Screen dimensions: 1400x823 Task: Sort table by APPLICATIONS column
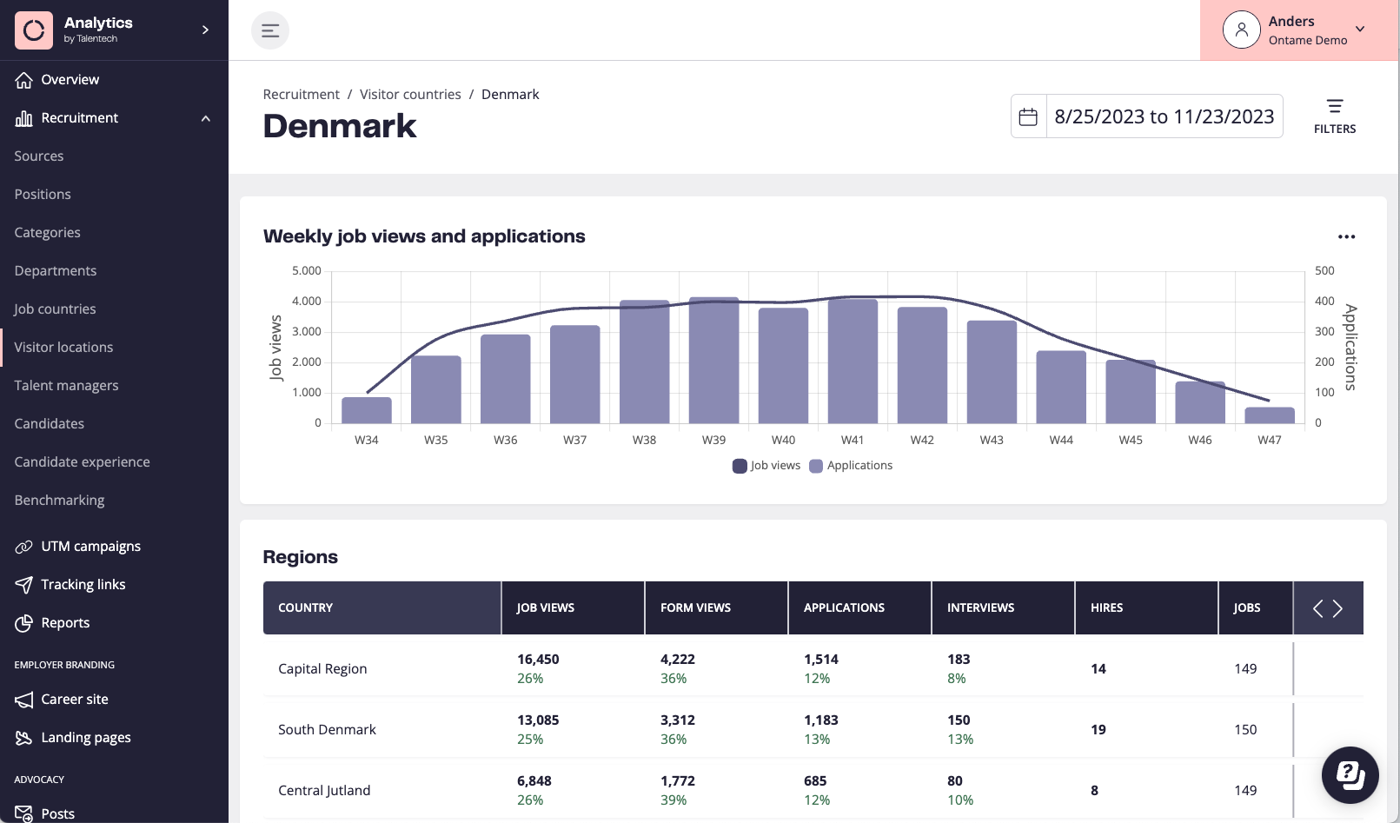pyautogui.click(x=860, y=607)
